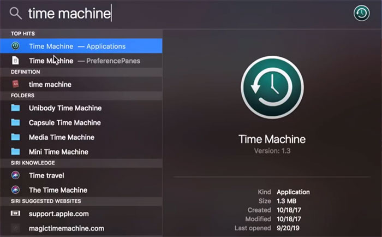Open the Capsule Time Machine folder

[x=81, y=122]
